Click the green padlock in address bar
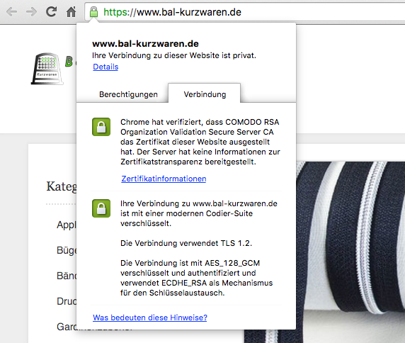The height and width of the screenshot is (343, 405). coord(93,12)
